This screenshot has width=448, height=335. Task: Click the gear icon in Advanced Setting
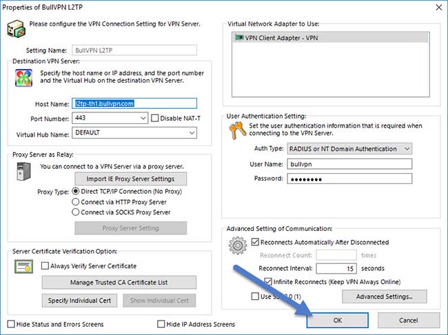(238, 245)
